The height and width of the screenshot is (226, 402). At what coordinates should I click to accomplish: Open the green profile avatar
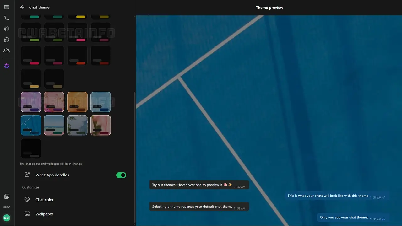[7, 218]
